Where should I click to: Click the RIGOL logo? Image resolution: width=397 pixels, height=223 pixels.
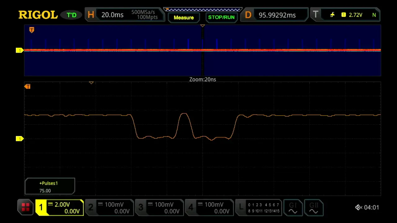38,15
